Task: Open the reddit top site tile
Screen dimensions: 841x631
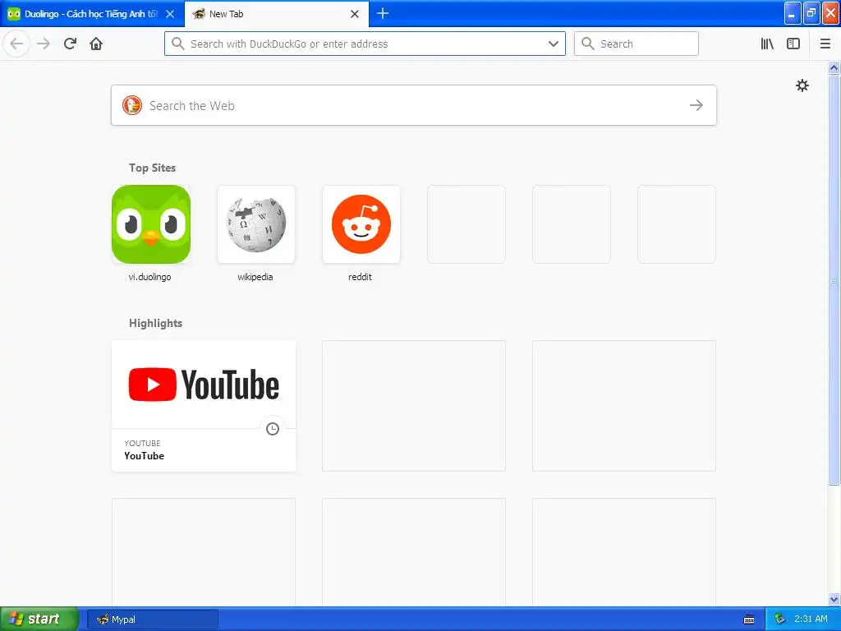Action: [x=361, y=224]
